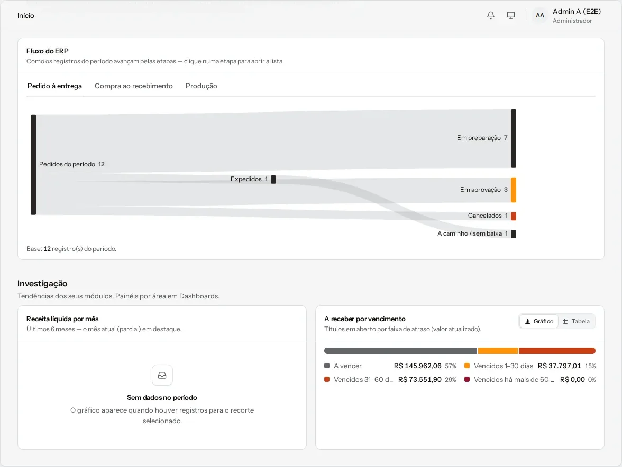This screenshot has width=622, height=467.
Task: Select the Pedido à entrega tab
Action: tap(55, 86)
